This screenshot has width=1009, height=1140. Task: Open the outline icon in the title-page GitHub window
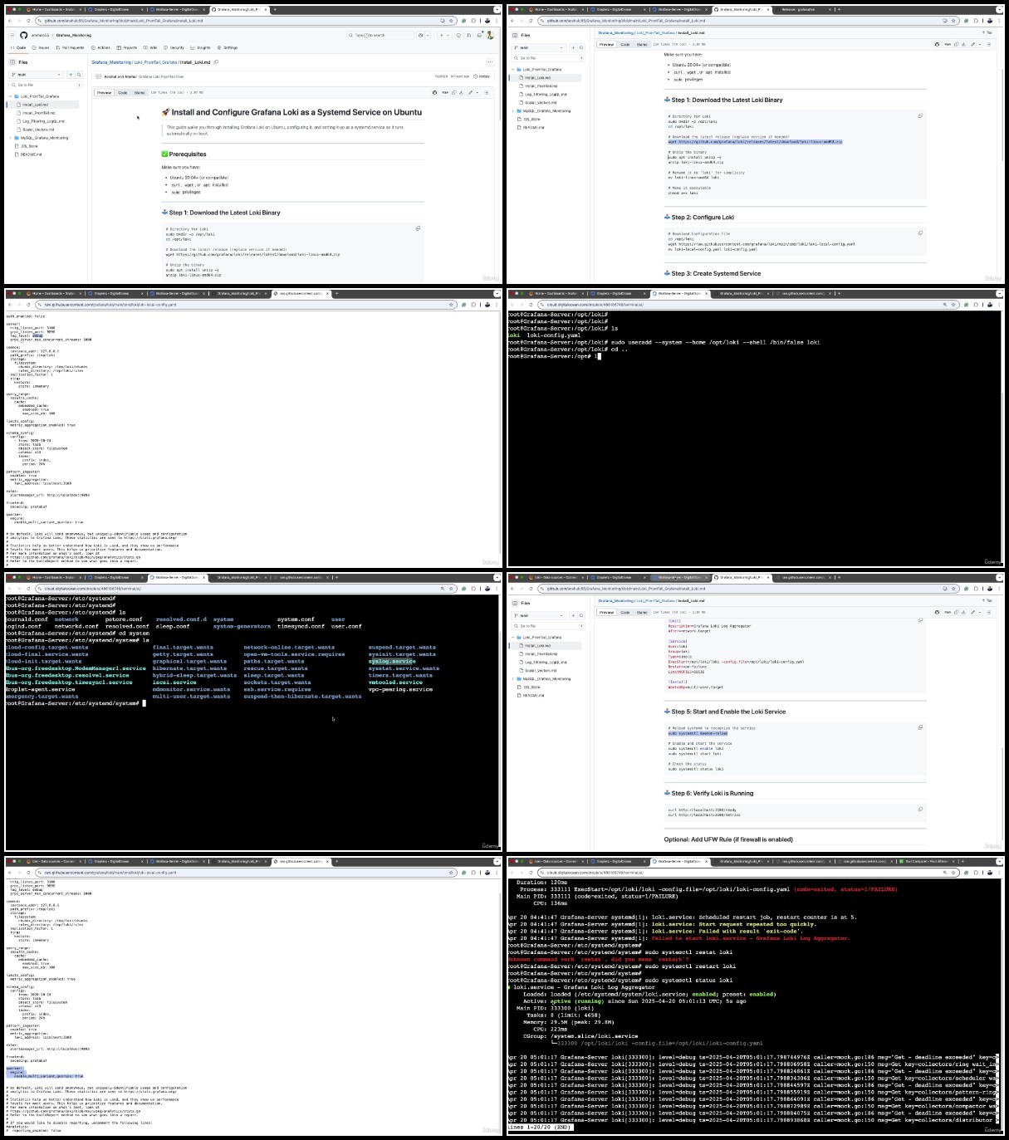(486, 92)
